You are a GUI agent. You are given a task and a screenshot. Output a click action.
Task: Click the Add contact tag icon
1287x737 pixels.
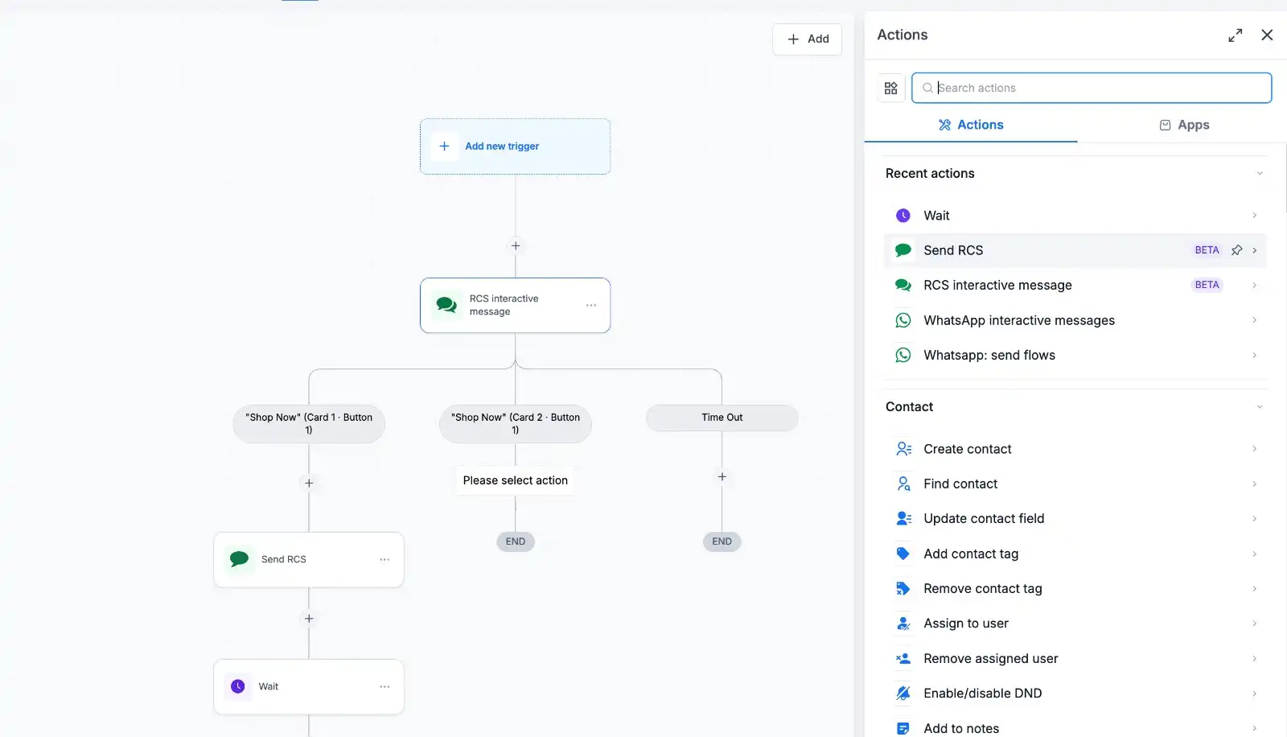tap(903, 554)
